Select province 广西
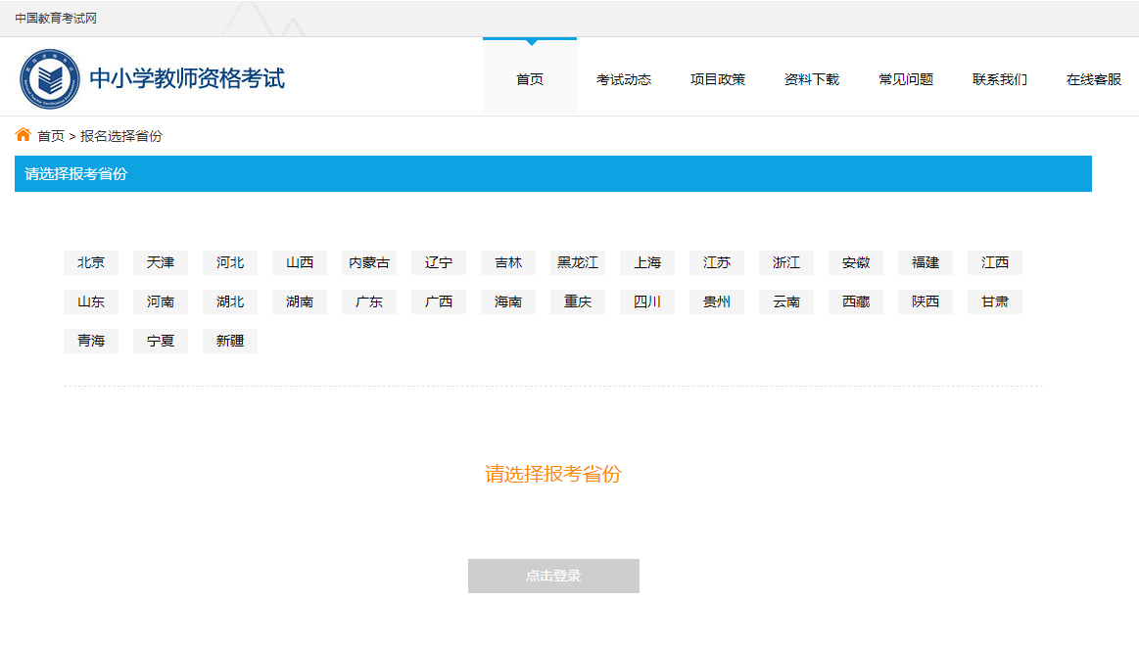This screenshot has width=1139, height=647. [x=439, y=301]
